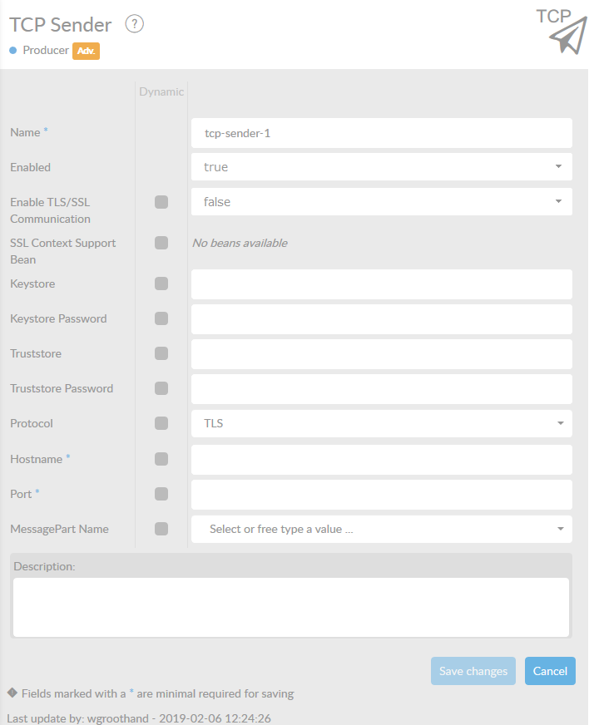Toggle Dynamic checkbox for Enable TLS/SSL Communication
Screen dimensions: 589x725
pyautogui.click(x=161, y=202)
